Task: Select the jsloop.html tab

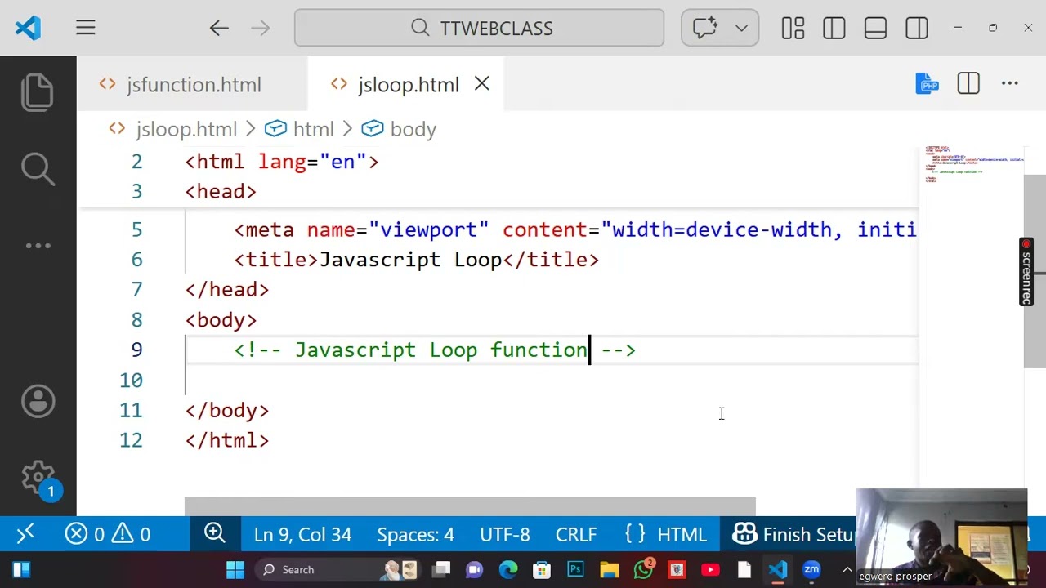Action: (408, 84)
